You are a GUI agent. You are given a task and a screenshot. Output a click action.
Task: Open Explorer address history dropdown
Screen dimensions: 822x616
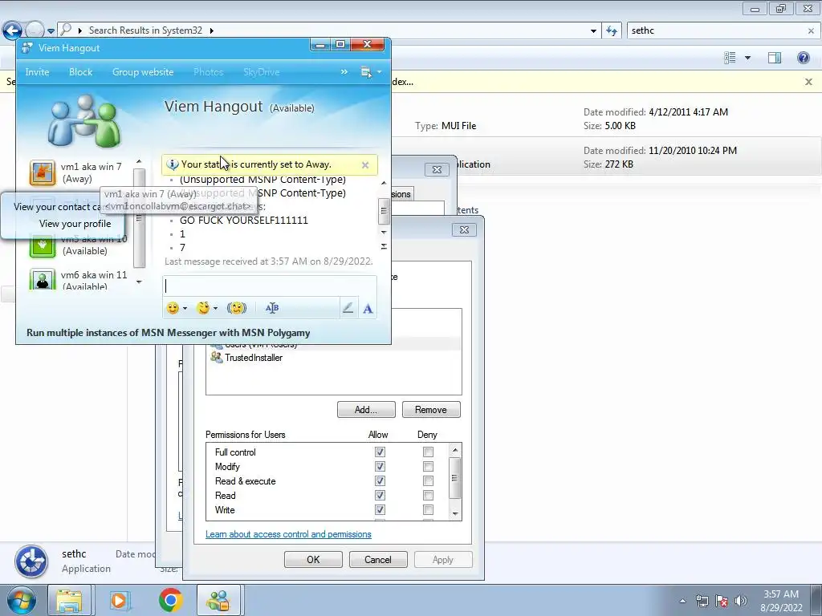[593, 31]
